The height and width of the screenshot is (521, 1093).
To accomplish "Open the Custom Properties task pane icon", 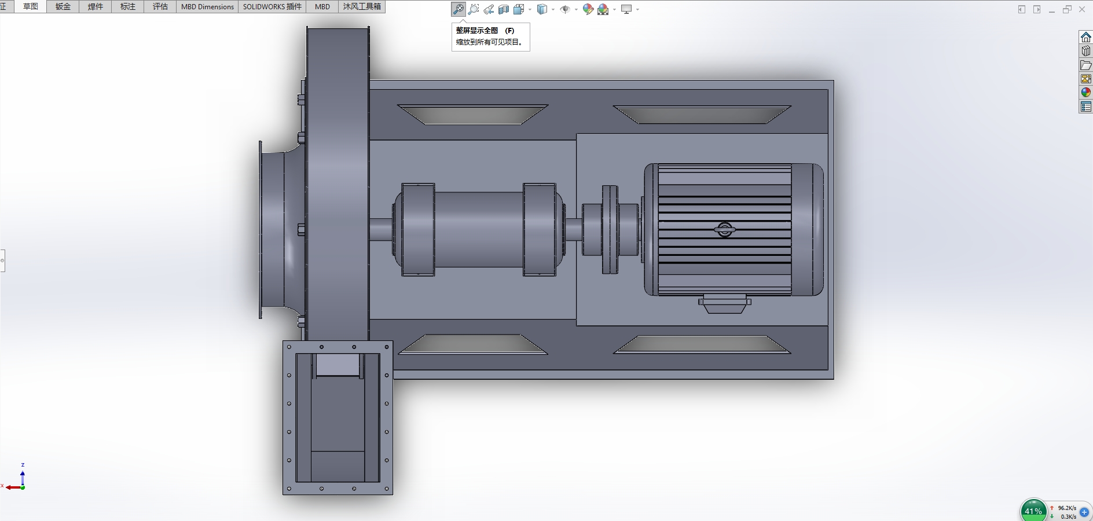I will pos(1085,107).
